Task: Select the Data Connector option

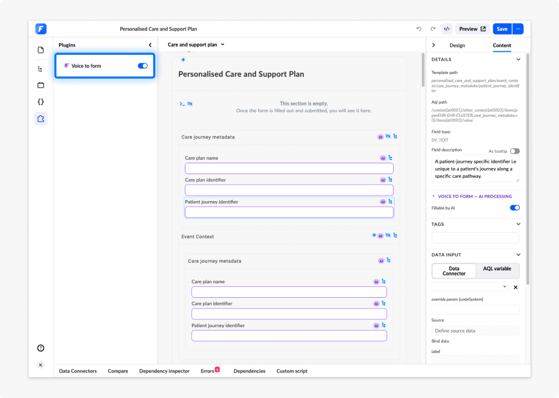Action: click(454, 271)
